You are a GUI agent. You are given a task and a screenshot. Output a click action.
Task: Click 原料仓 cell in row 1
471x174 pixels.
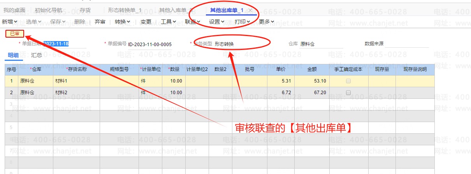pos(35,81)
